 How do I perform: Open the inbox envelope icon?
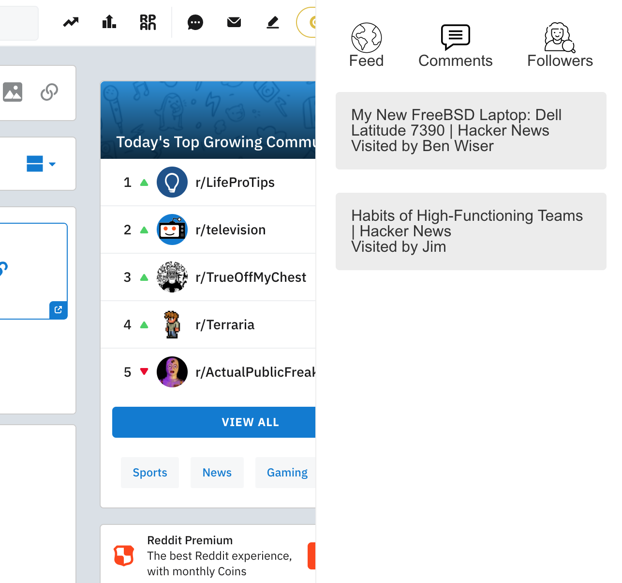234,22
